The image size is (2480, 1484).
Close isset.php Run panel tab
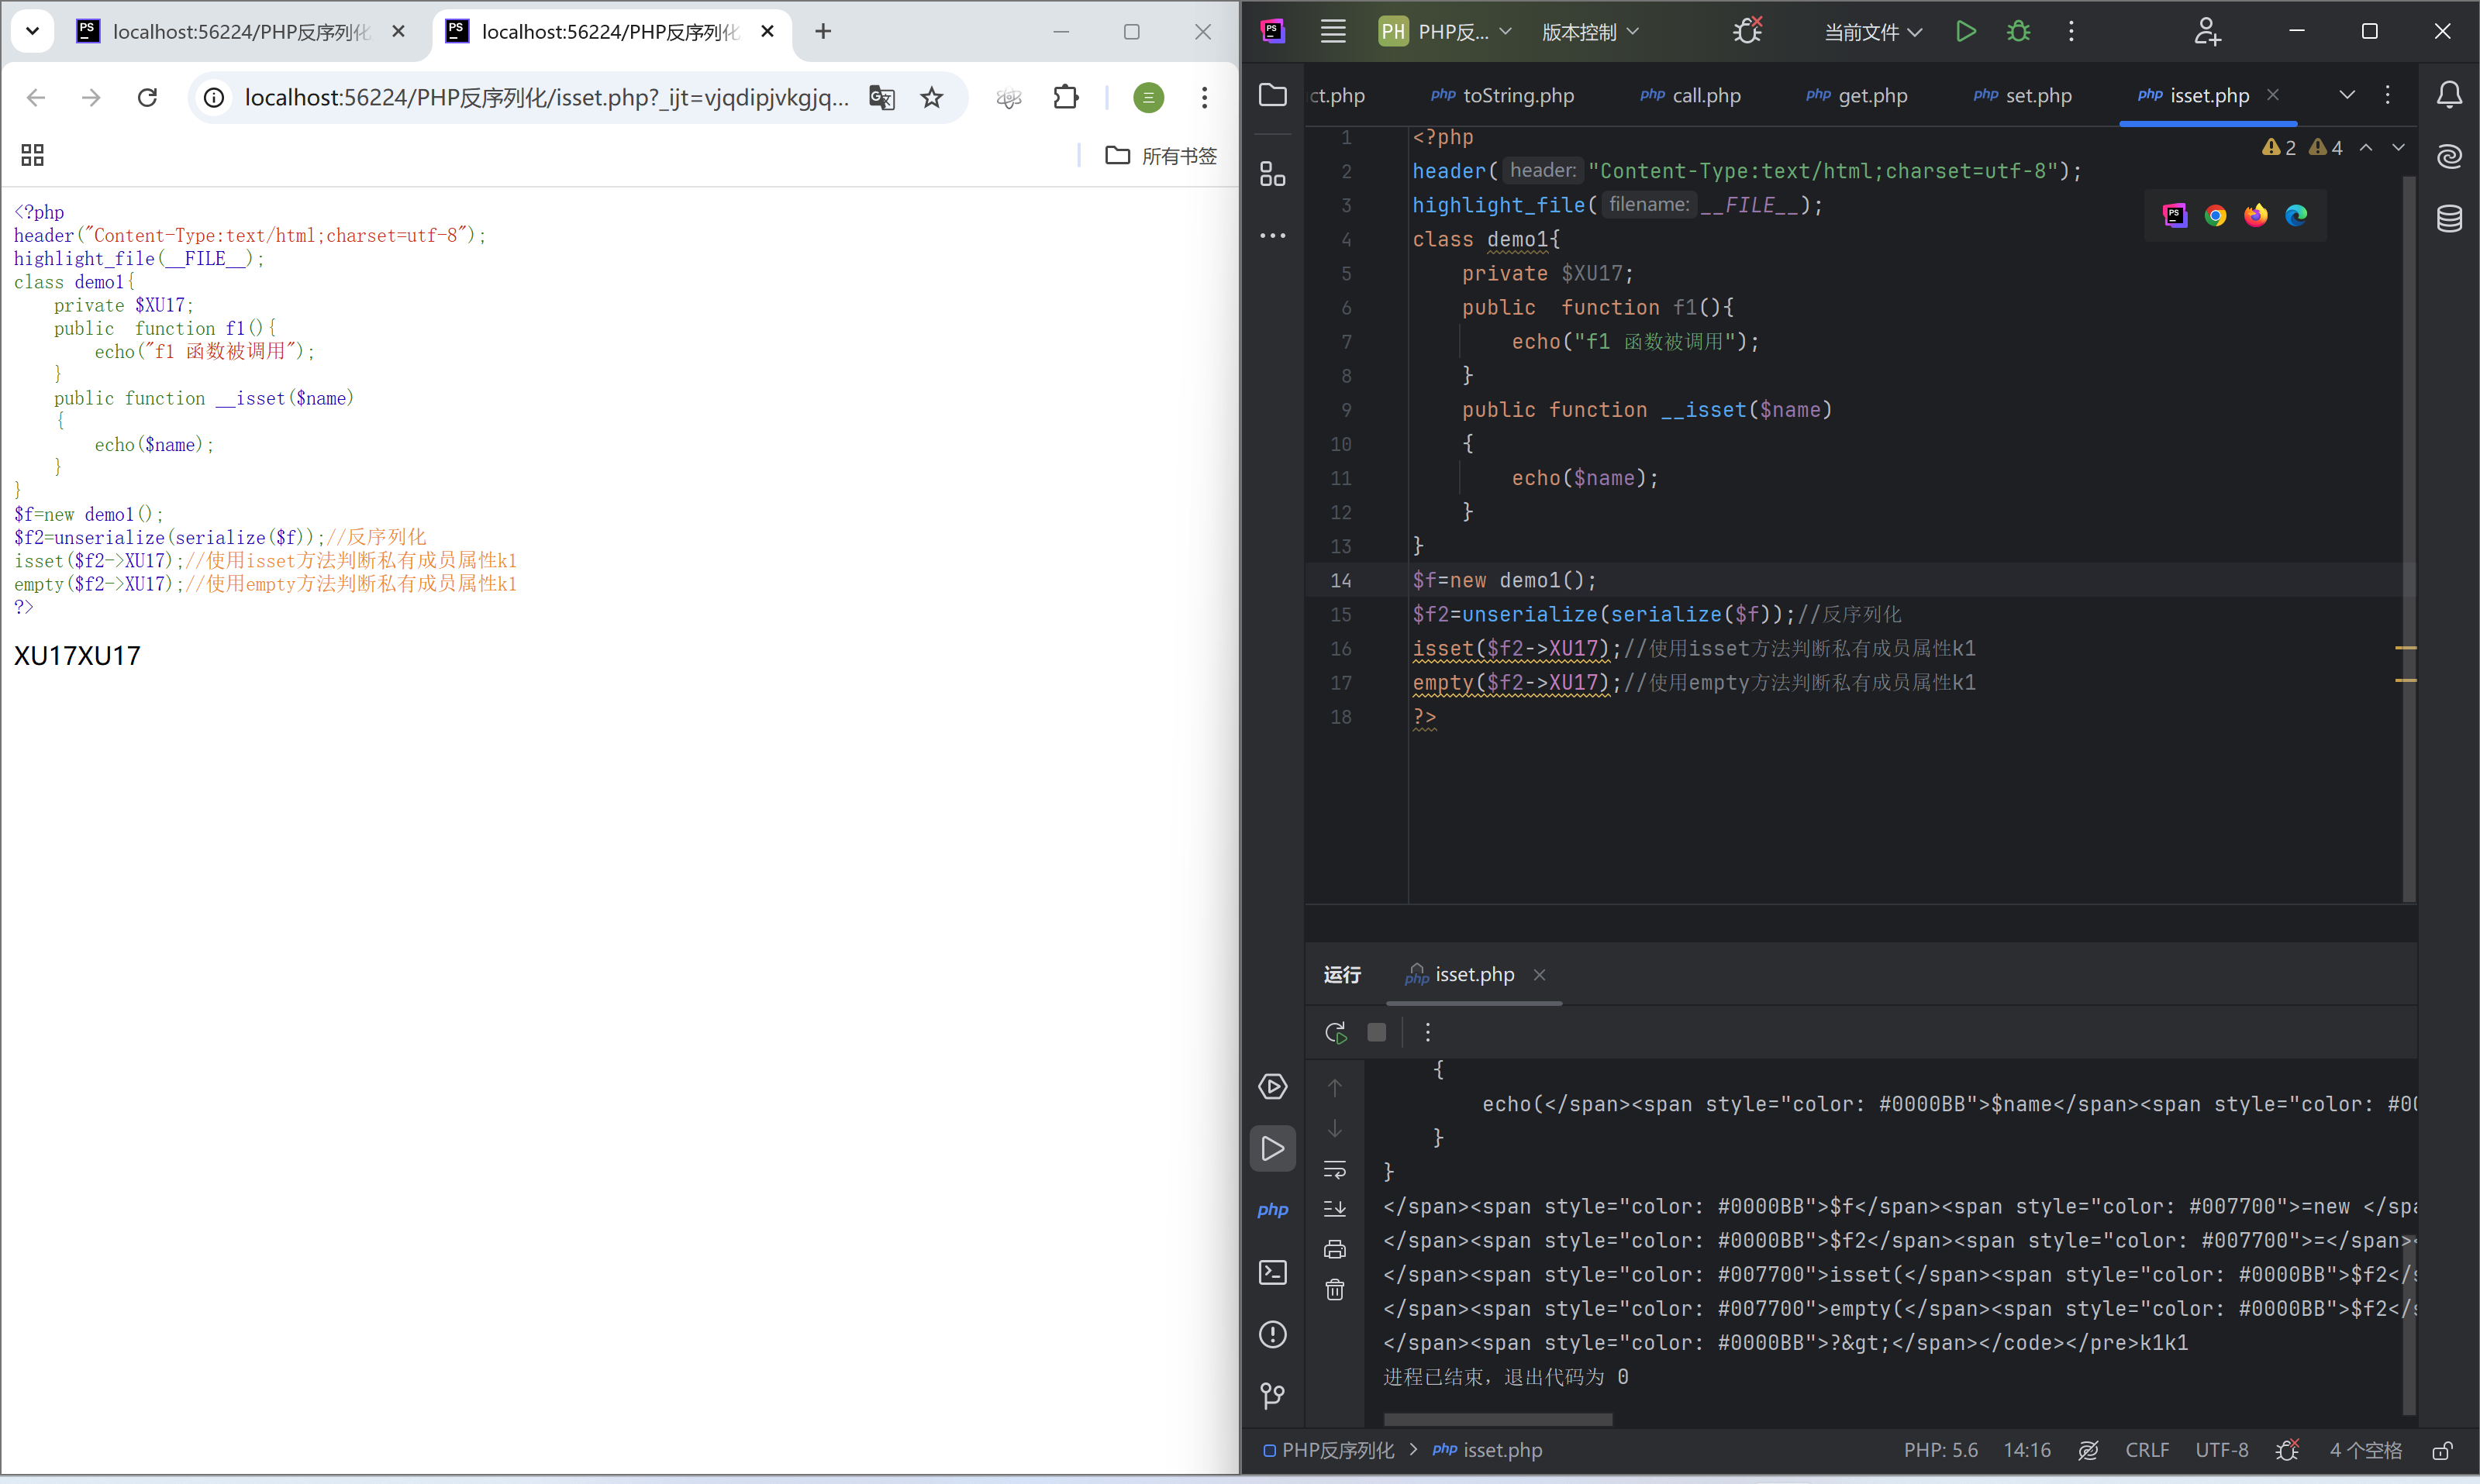(1540, 975)
